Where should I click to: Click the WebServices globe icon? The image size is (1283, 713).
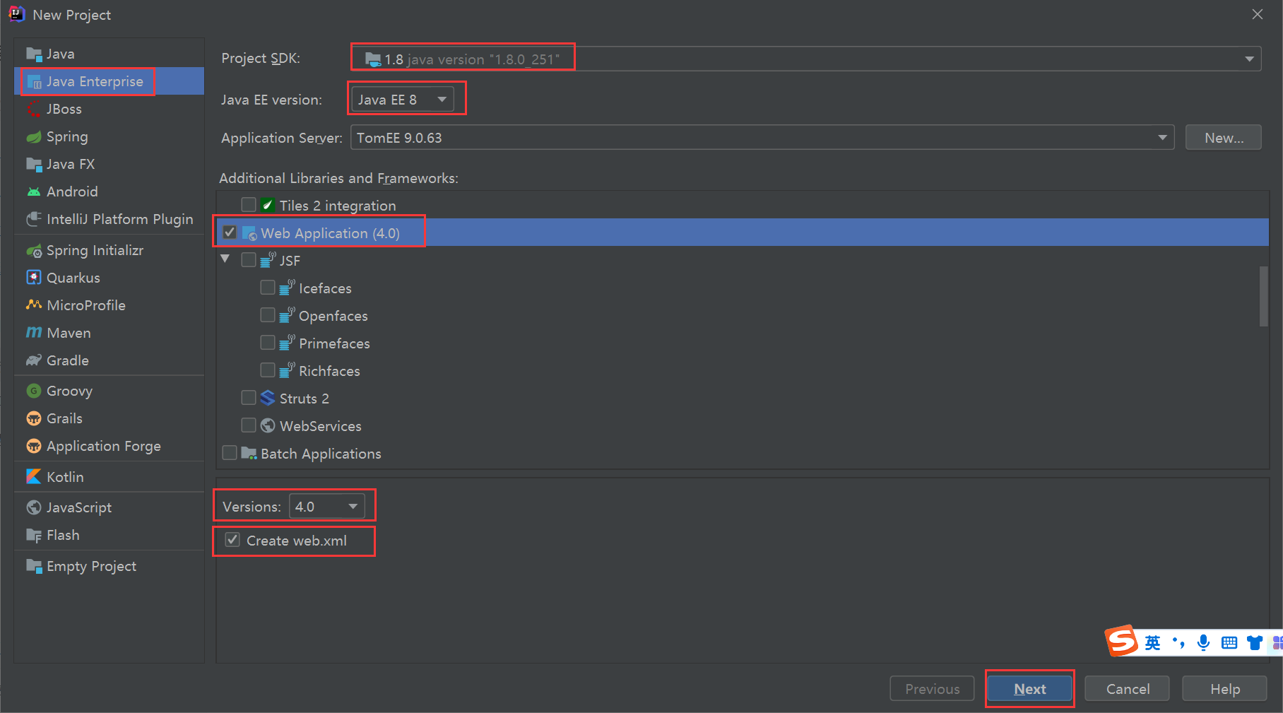pyautogui.click(x=268, y=426)
